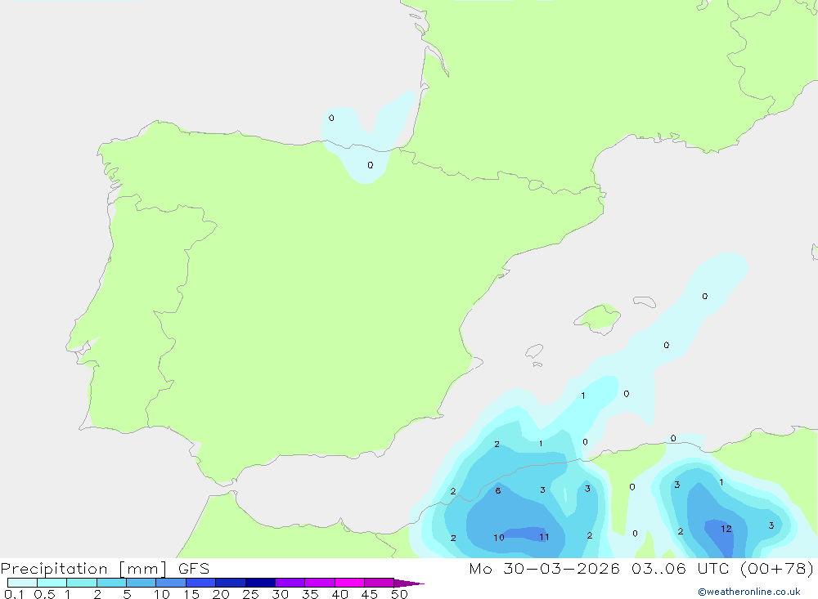Click the '5' scale label
The width and height of the screenshot is (818, 599).
pyautogui.click(x=127, y=594)
